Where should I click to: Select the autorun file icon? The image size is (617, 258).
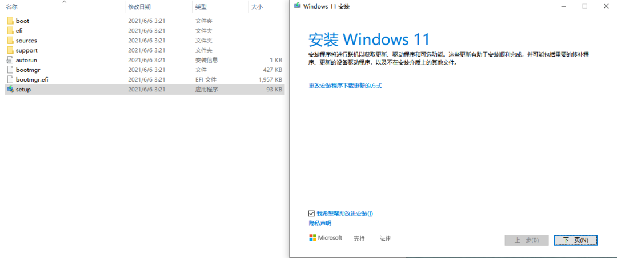[10, 60]
